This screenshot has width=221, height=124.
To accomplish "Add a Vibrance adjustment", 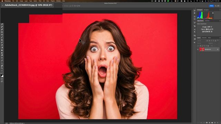I will (x=211, y=27).
